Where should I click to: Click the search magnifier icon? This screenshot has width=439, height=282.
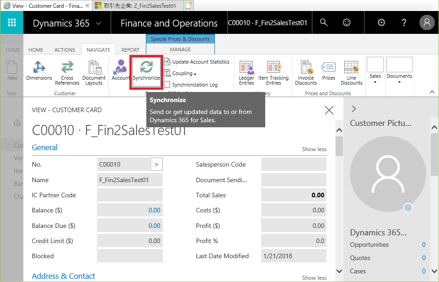click(x=324, y=22)
